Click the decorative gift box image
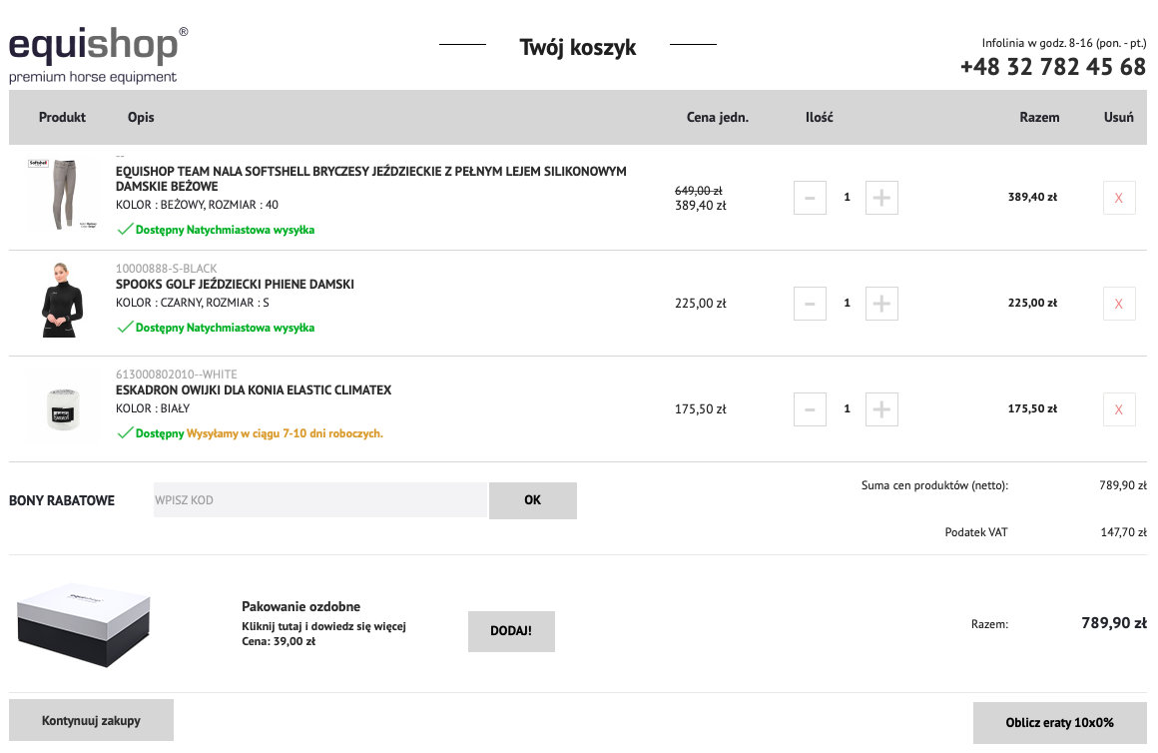 pos(84,625)
